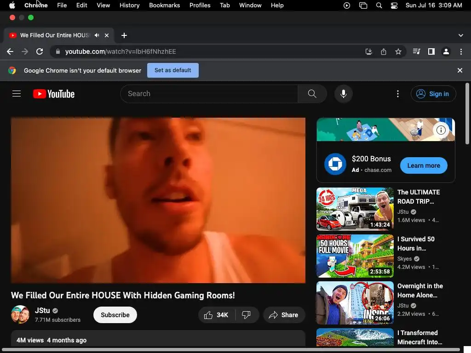Click the Stage Manager windows icon
The width and height of the screenshot is (471, 353).
coord(363,6)
